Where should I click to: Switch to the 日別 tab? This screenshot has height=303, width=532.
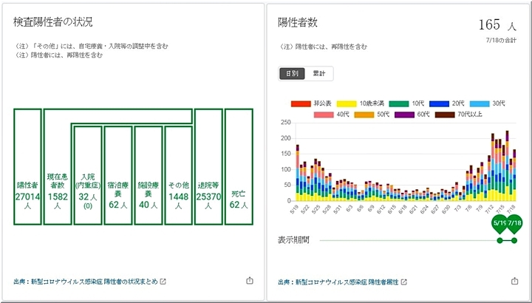click(291, 73)
